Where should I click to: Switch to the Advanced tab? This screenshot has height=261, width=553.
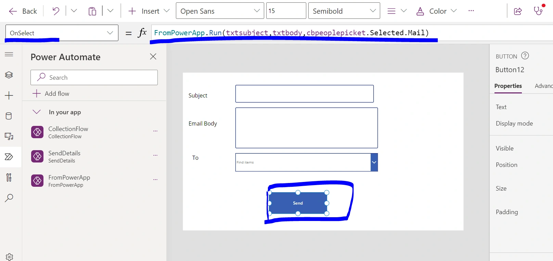(544, 86)
